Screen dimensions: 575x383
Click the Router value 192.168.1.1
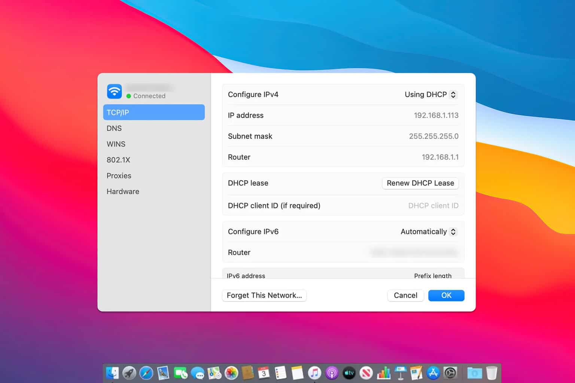pos(440,157)
